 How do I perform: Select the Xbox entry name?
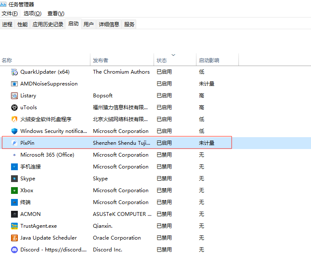point(27,190)
